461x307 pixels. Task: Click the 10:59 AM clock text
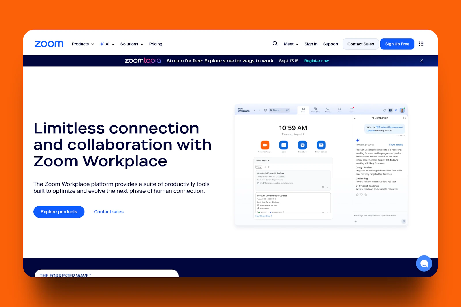[293, 128]
